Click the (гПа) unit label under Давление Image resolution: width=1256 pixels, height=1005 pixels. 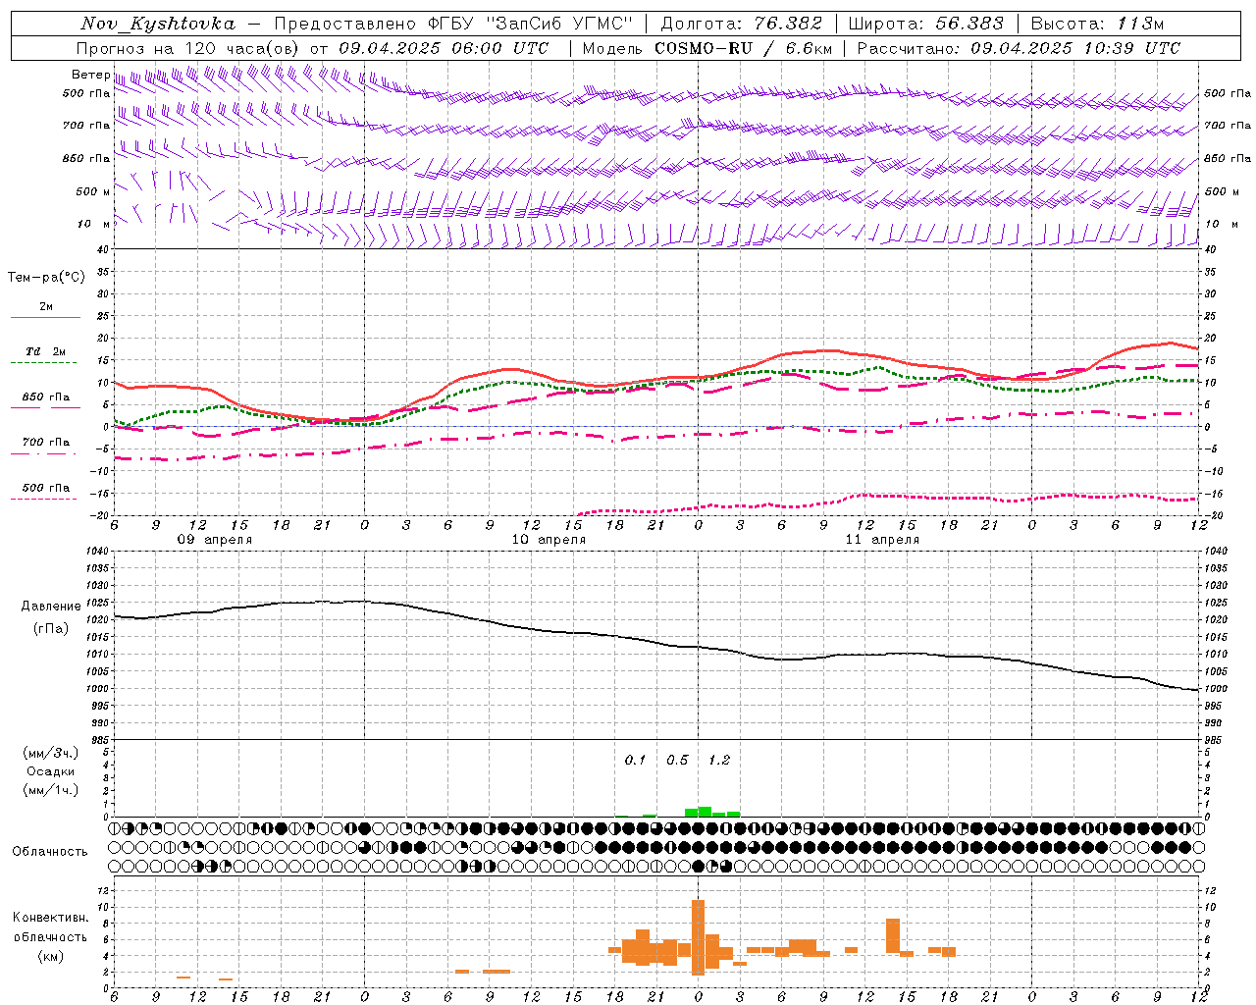(x=50, y=629)
